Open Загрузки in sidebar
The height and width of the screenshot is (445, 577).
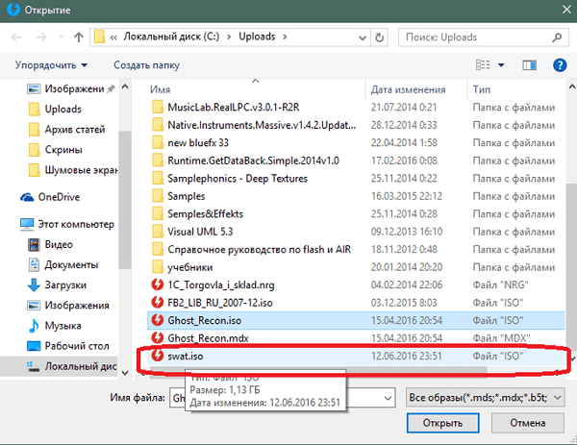coord(57,285)
